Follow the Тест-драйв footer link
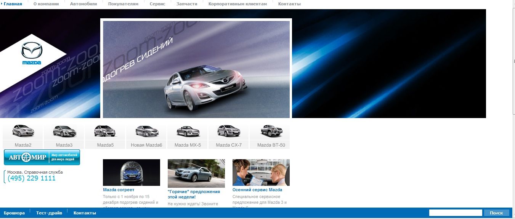The height and width of the screenshot is (219, 515). pyautogui.click(x=49, y=213)
